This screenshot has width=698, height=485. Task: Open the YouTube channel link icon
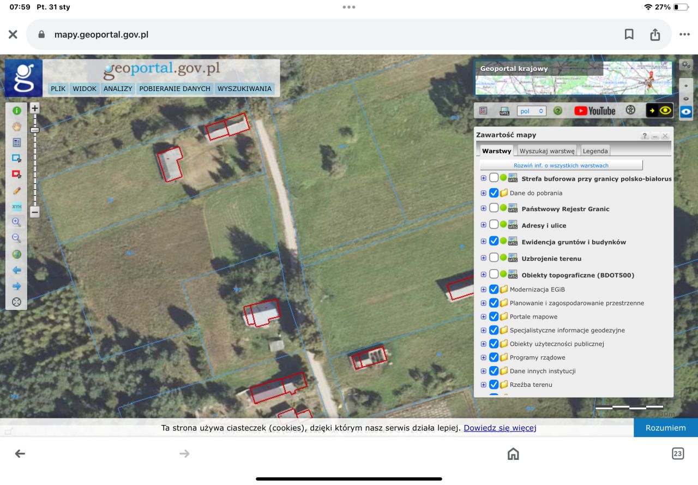click(x=594, y=111)
